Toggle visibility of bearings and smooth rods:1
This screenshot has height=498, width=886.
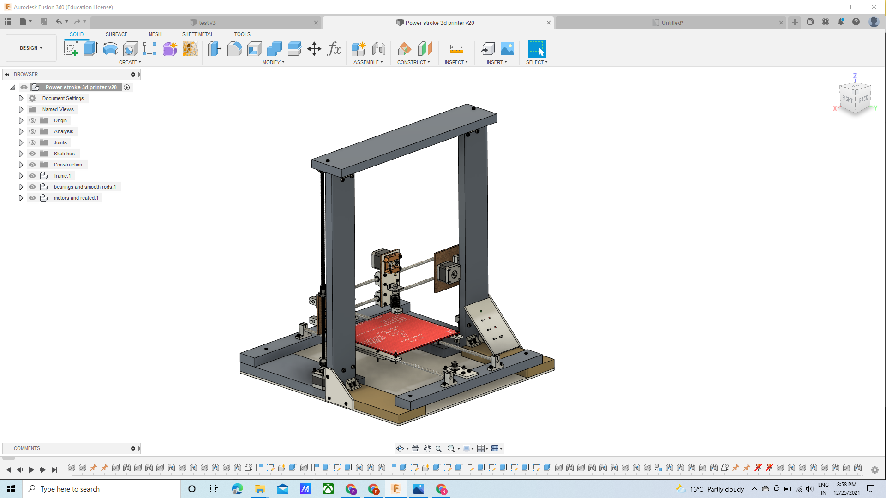[x=33, y=187]
